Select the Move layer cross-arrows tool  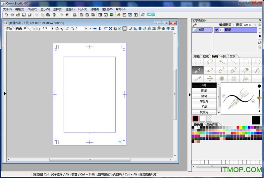[210, 78]
